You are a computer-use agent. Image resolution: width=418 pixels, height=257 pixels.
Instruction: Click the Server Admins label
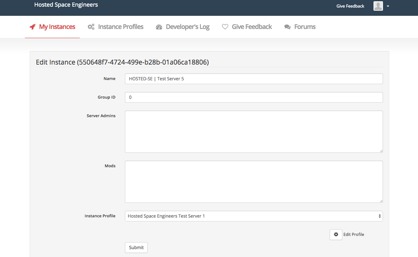tap(101, 116)
